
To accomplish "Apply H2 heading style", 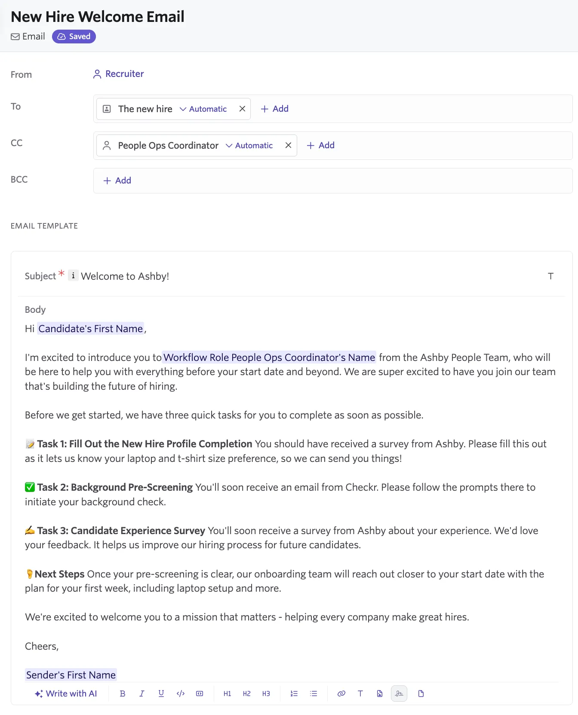I will [247, 694].
